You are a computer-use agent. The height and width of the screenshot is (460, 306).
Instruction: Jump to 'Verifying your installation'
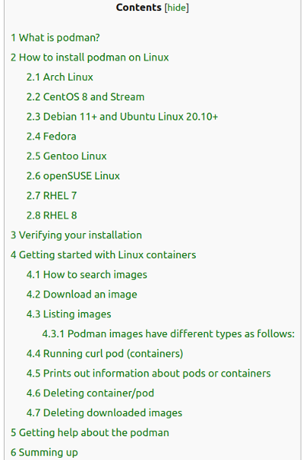76,235
